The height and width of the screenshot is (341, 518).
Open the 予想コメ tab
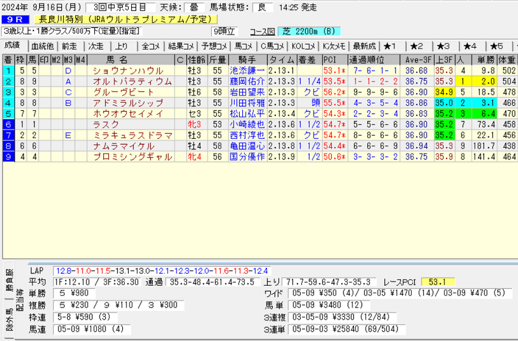(x=215, y=46)
